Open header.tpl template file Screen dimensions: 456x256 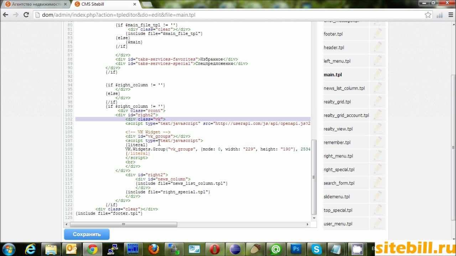(334, 48)
